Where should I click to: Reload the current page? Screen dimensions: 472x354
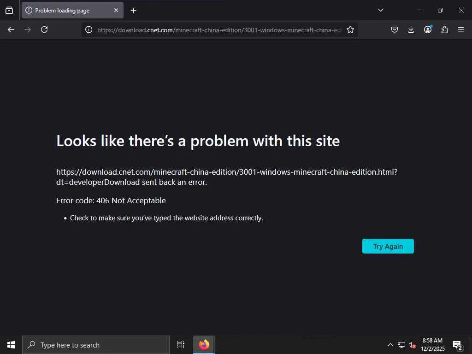click(44, 29)
